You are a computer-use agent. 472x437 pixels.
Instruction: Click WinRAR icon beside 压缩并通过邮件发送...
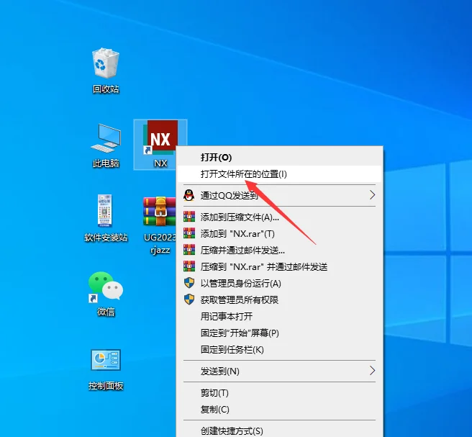[x=189, y=250]
